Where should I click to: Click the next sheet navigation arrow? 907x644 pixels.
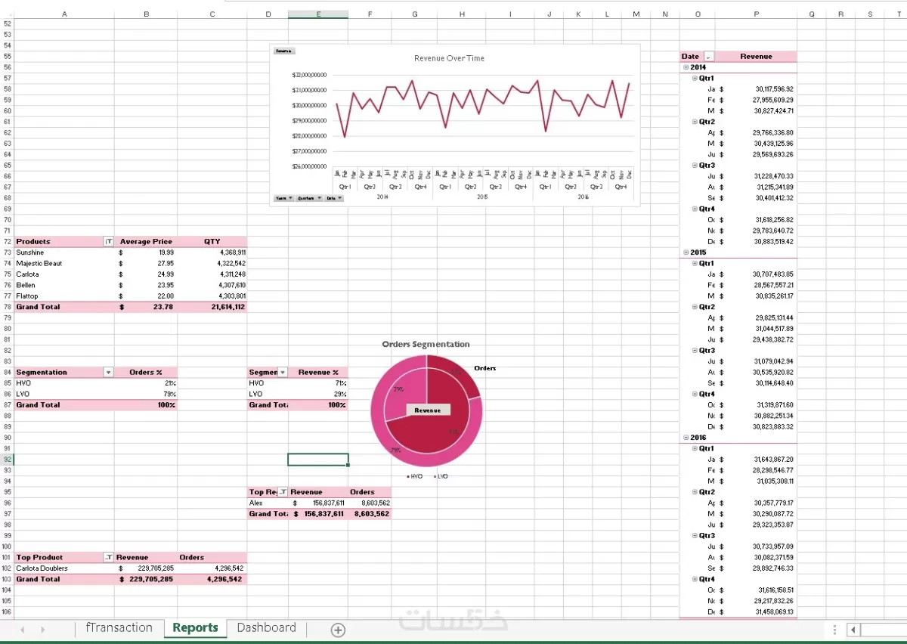click(43, 629)
